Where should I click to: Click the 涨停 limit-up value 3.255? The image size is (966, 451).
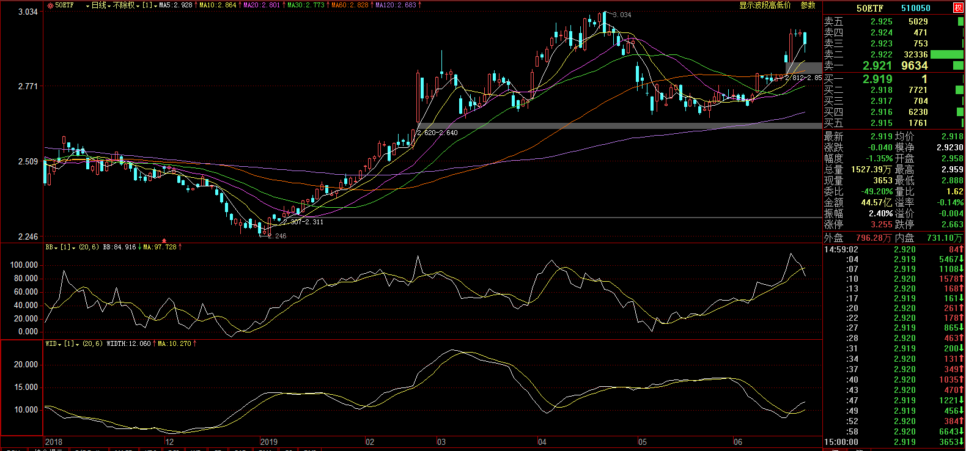click(882, 224)
